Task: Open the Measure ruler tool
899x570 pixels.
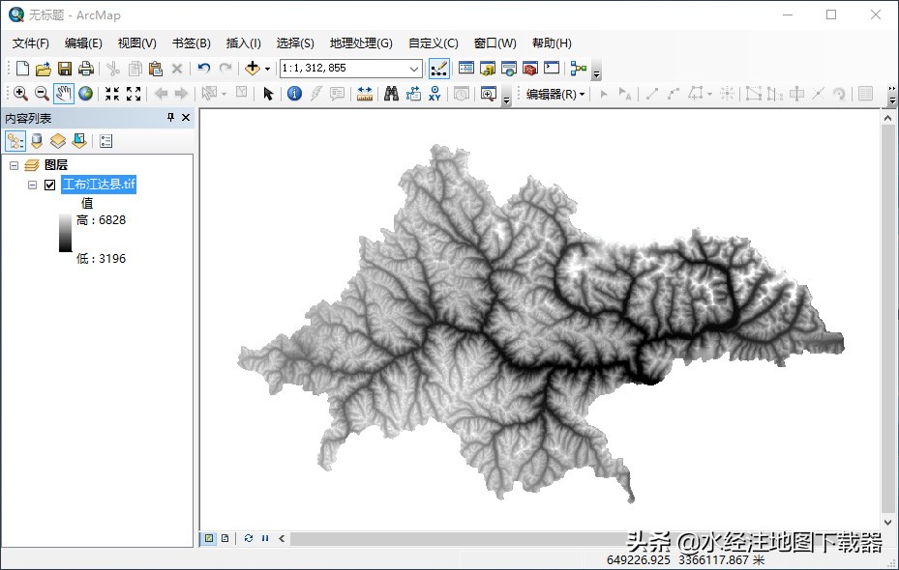Action: coord(365,94)
